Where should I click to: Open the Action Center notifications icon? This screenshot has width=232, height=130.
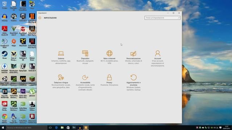pyautogui.click(x=220, y=127)
